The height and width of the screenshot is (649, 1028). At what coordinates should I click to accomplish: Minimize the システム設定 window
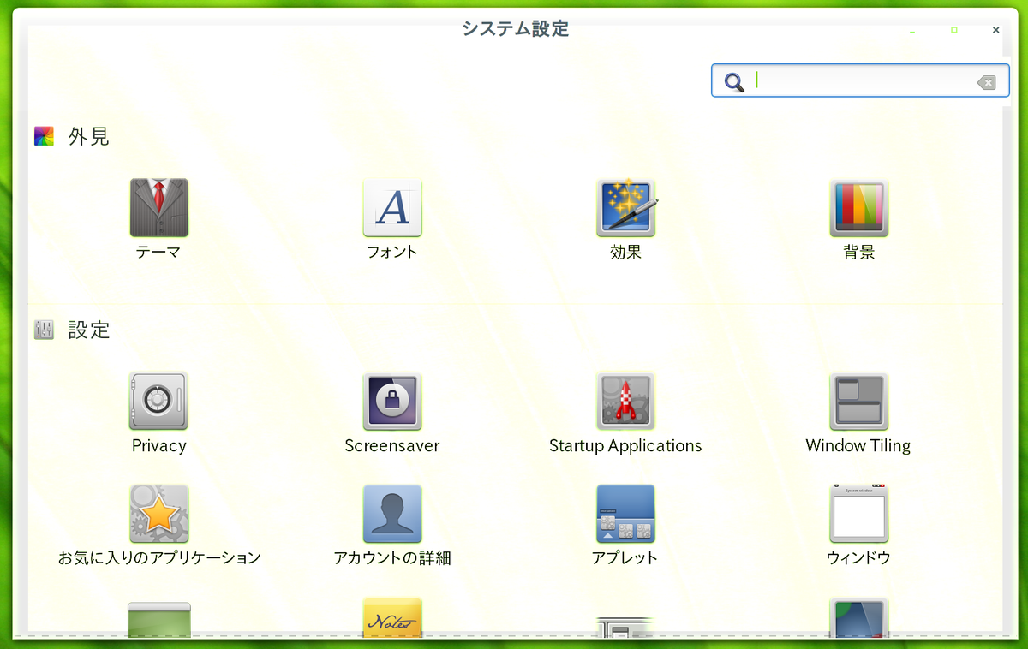tap(913, 30)
